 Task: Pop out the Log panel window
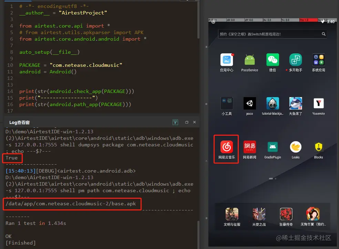187,122
